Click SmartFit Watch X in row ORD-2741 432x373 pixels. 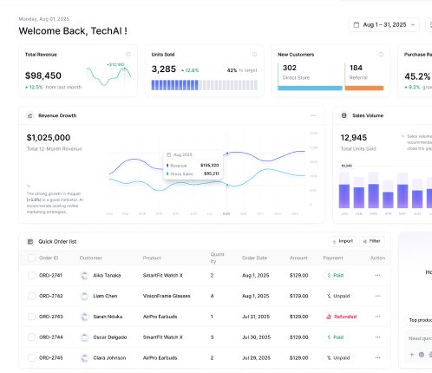(x=163, y=275)
